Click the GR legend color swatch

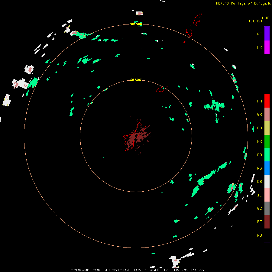click(x=267, y=115)
